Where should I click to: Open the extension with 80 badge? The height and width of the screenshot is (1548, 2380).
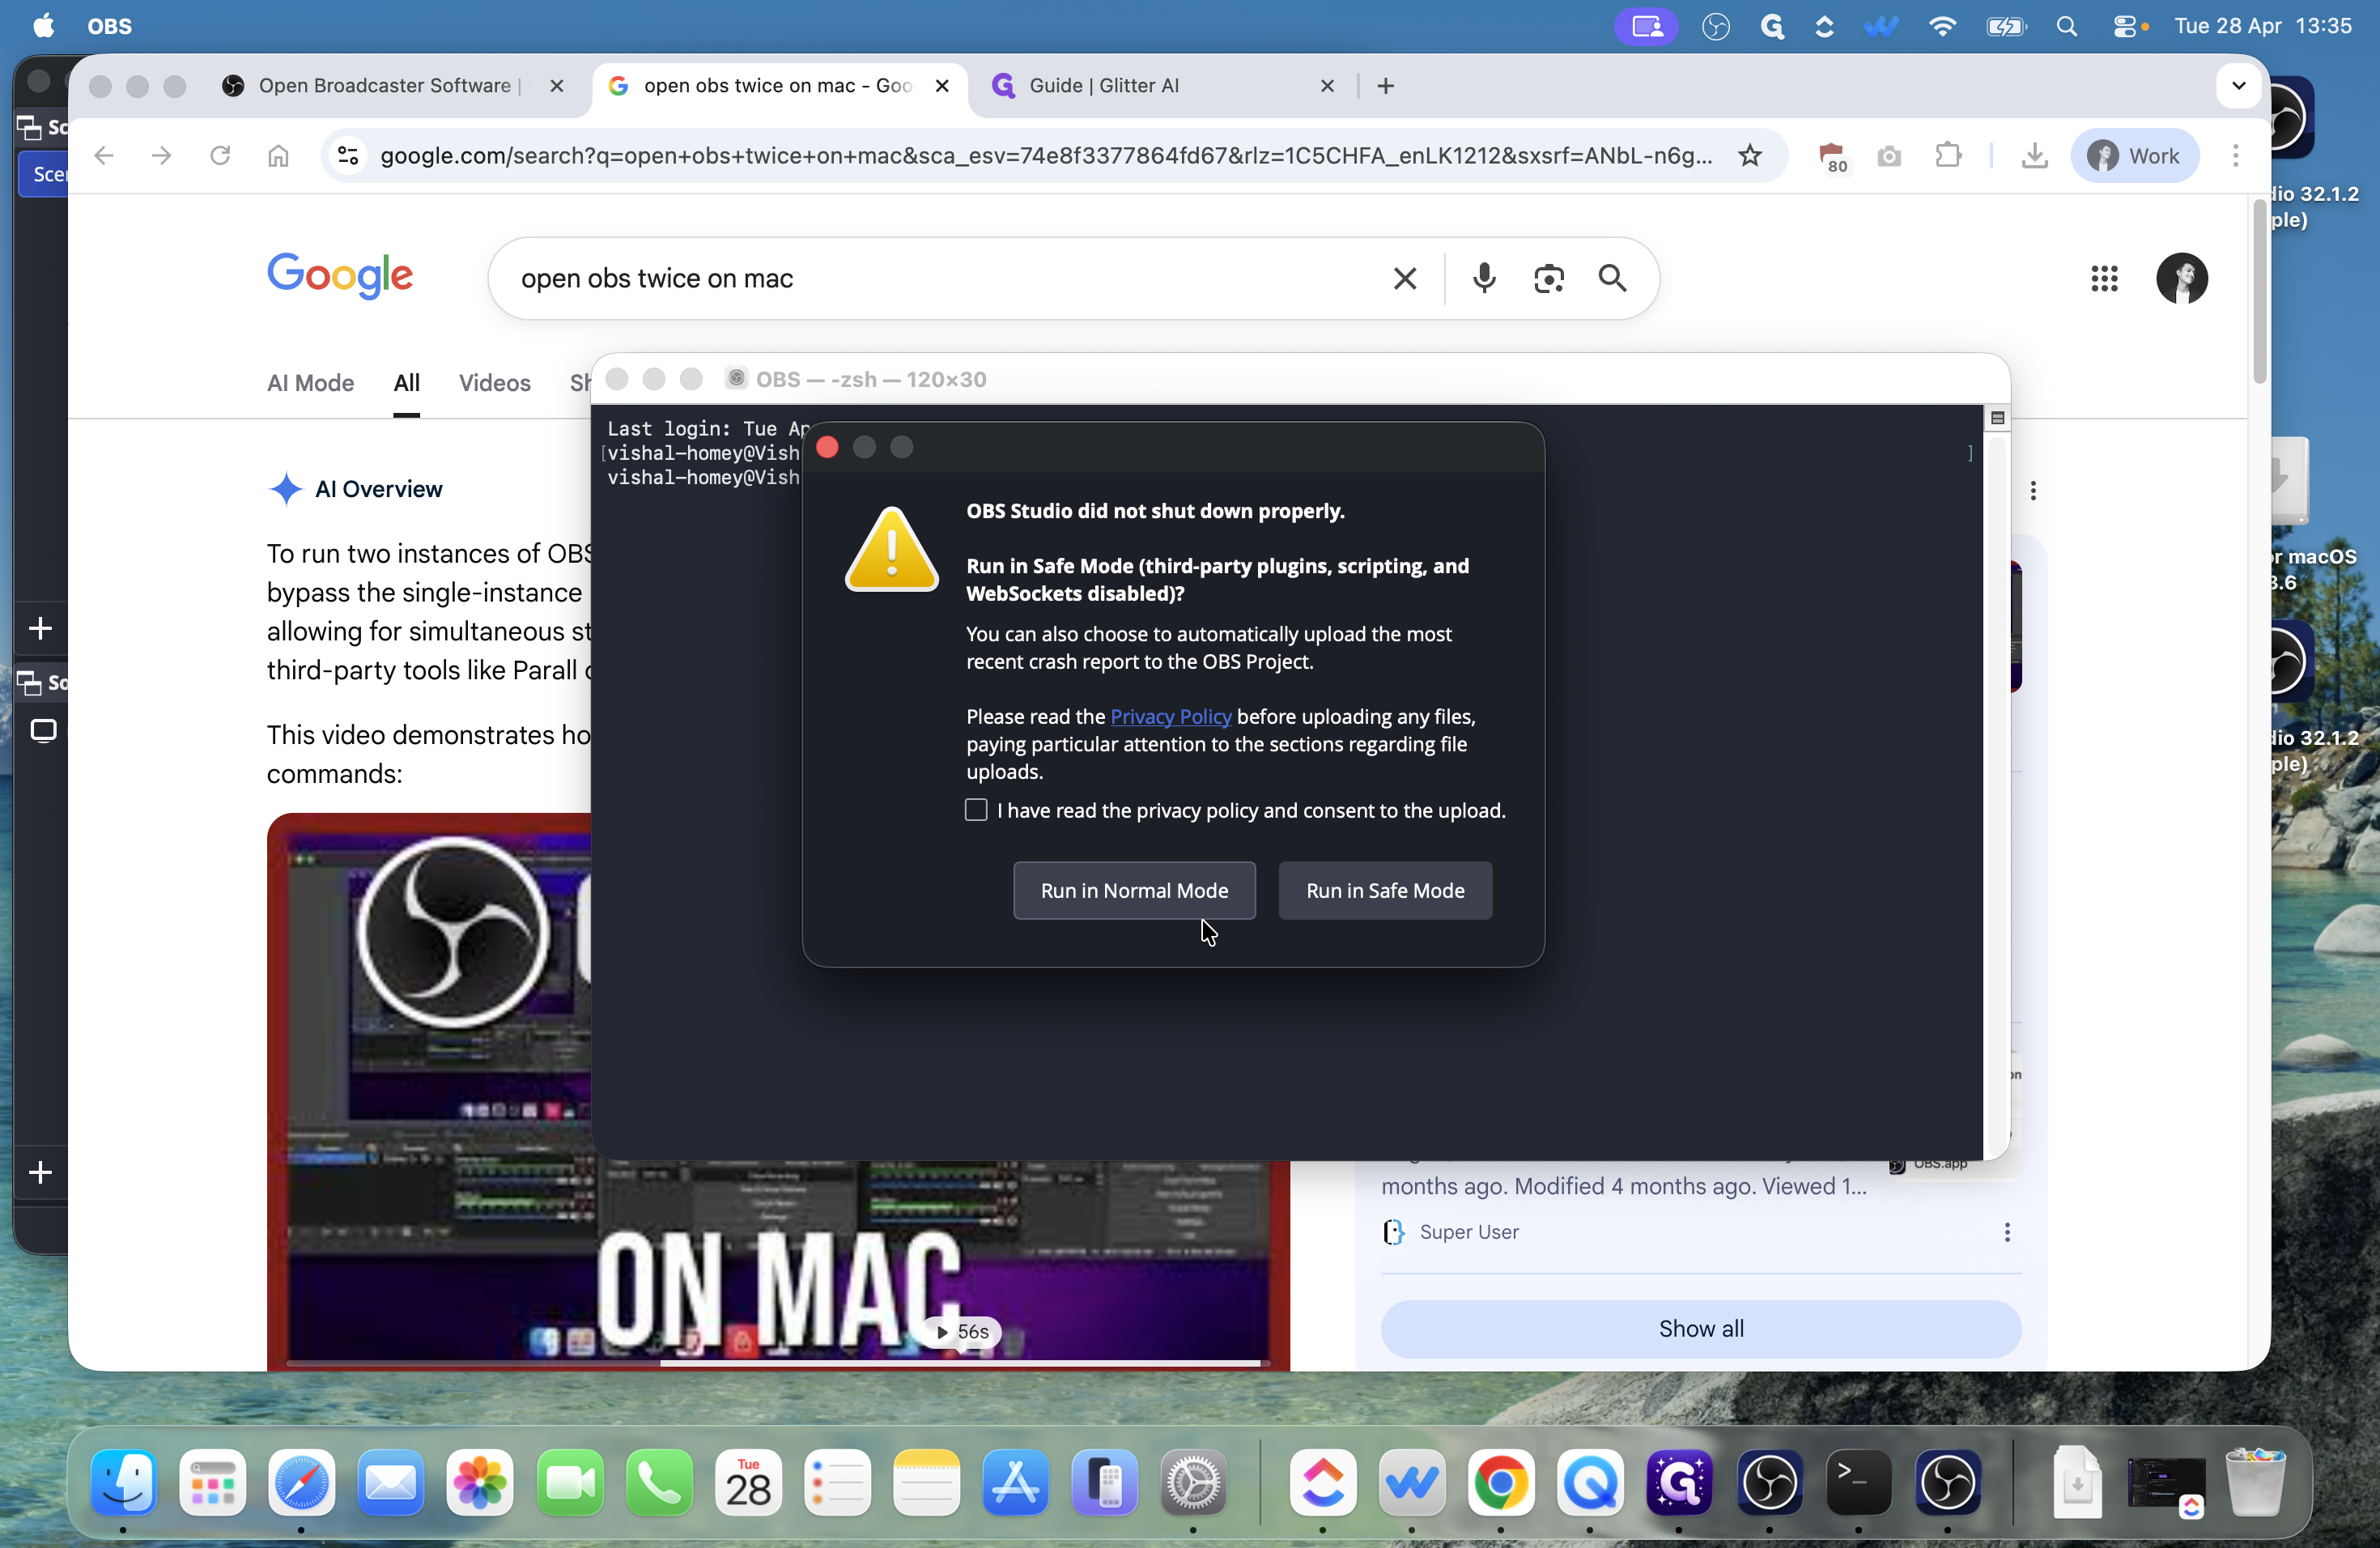coord(1831,156)
